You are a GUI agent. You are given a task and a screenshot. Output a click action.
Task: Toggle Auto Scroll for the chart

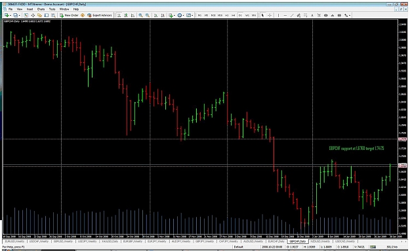pos(156,15)
